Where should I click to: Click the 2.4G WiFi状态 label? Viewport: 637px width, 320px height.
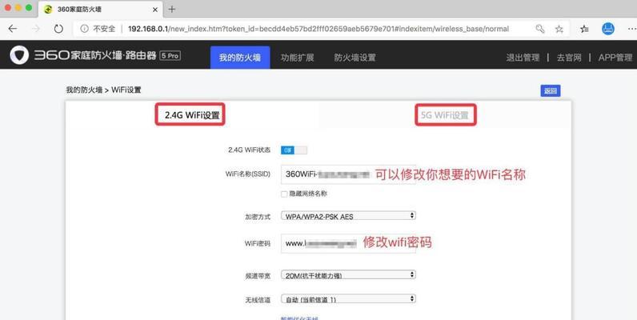(249, 150)
